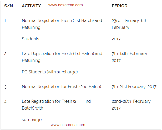This screenshot has height=130, width=162.
Task: Click the standalone word Students
Action: (x=31, y=39)
